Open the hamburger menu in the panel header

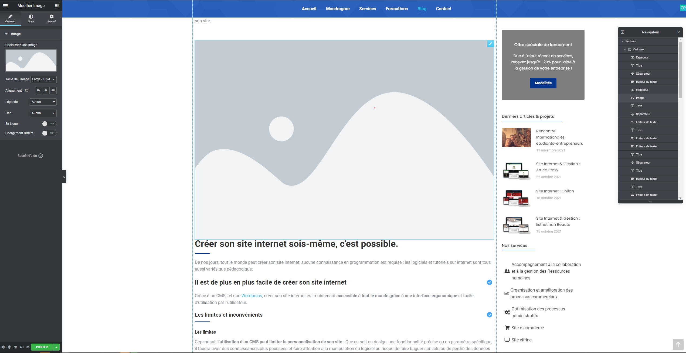5,5
